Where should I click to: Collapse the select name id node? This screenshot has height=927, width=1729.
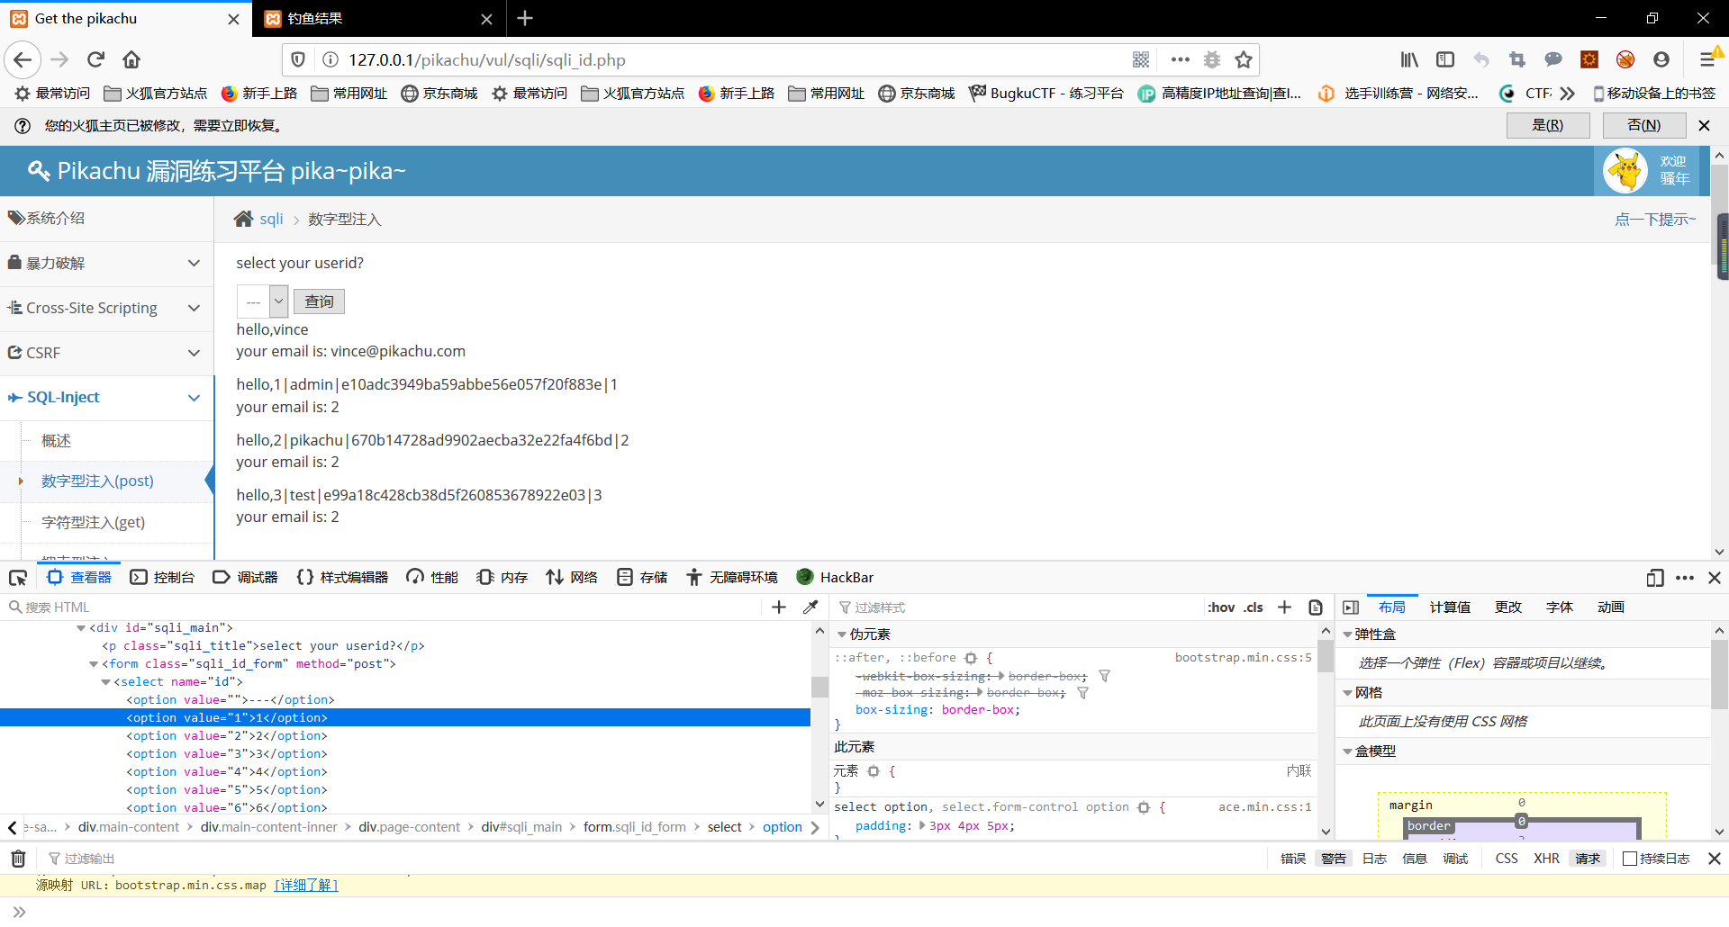[105, 682]
